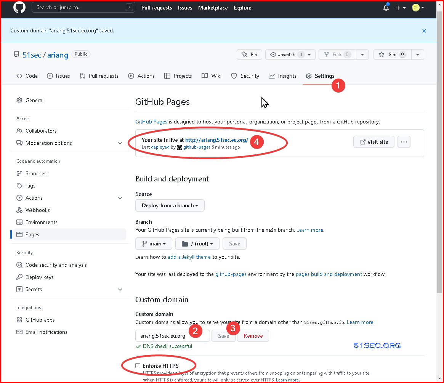Click the custom domain Save button
The width and height of the screenshot is (444, 383).
tap(223, 336)
